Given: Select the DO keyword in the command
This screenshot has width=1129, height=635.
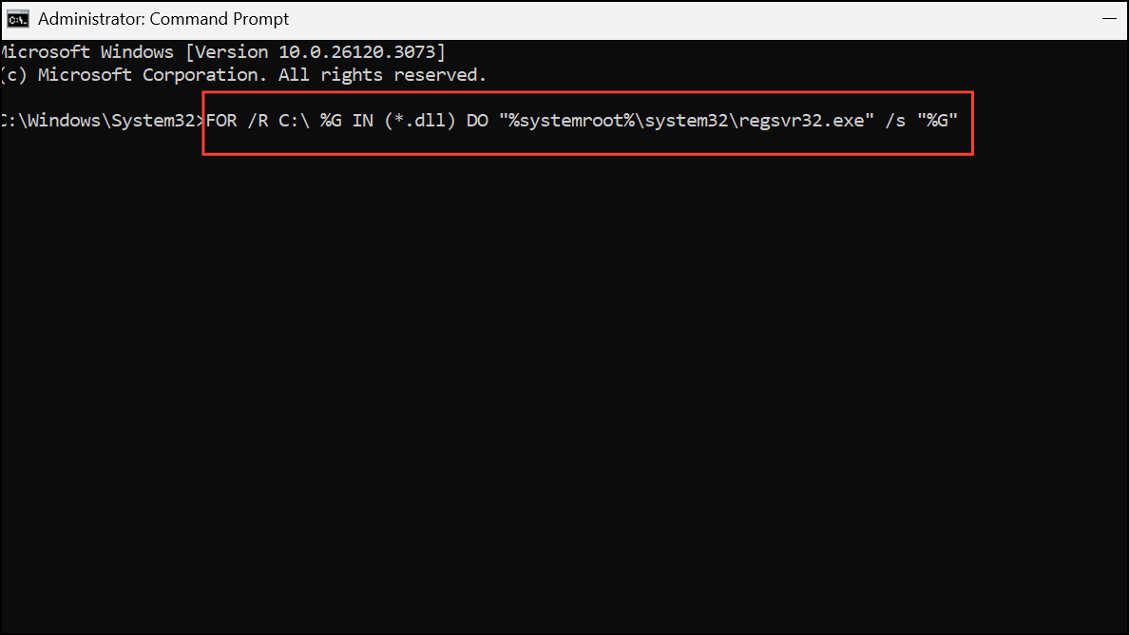Looking at the screenshot, I should (478, 120).
